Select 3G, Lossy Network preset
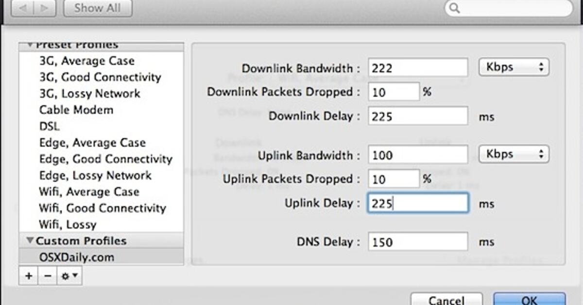 90,93
